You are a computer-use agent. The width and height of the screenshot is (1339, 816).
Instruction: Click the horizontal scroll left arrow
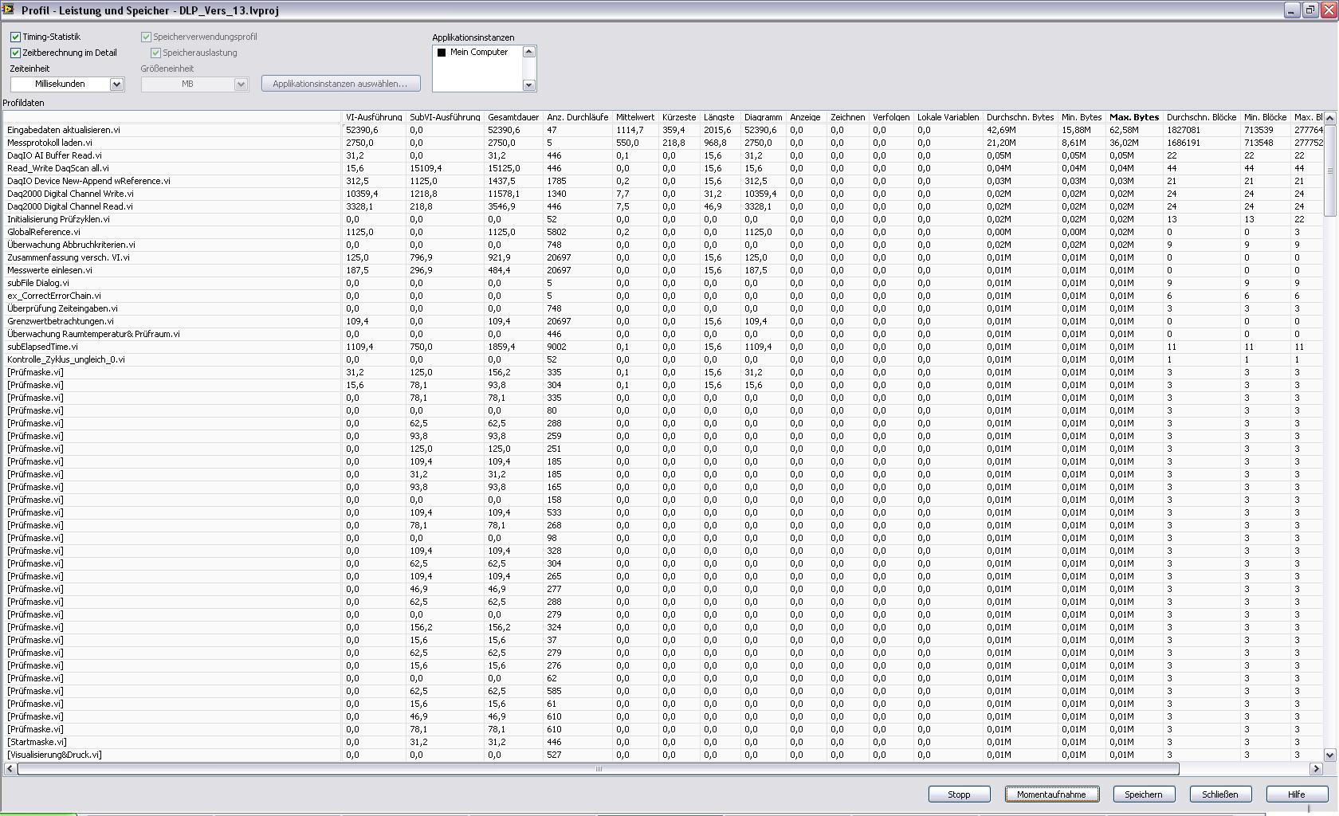point(10,769)
